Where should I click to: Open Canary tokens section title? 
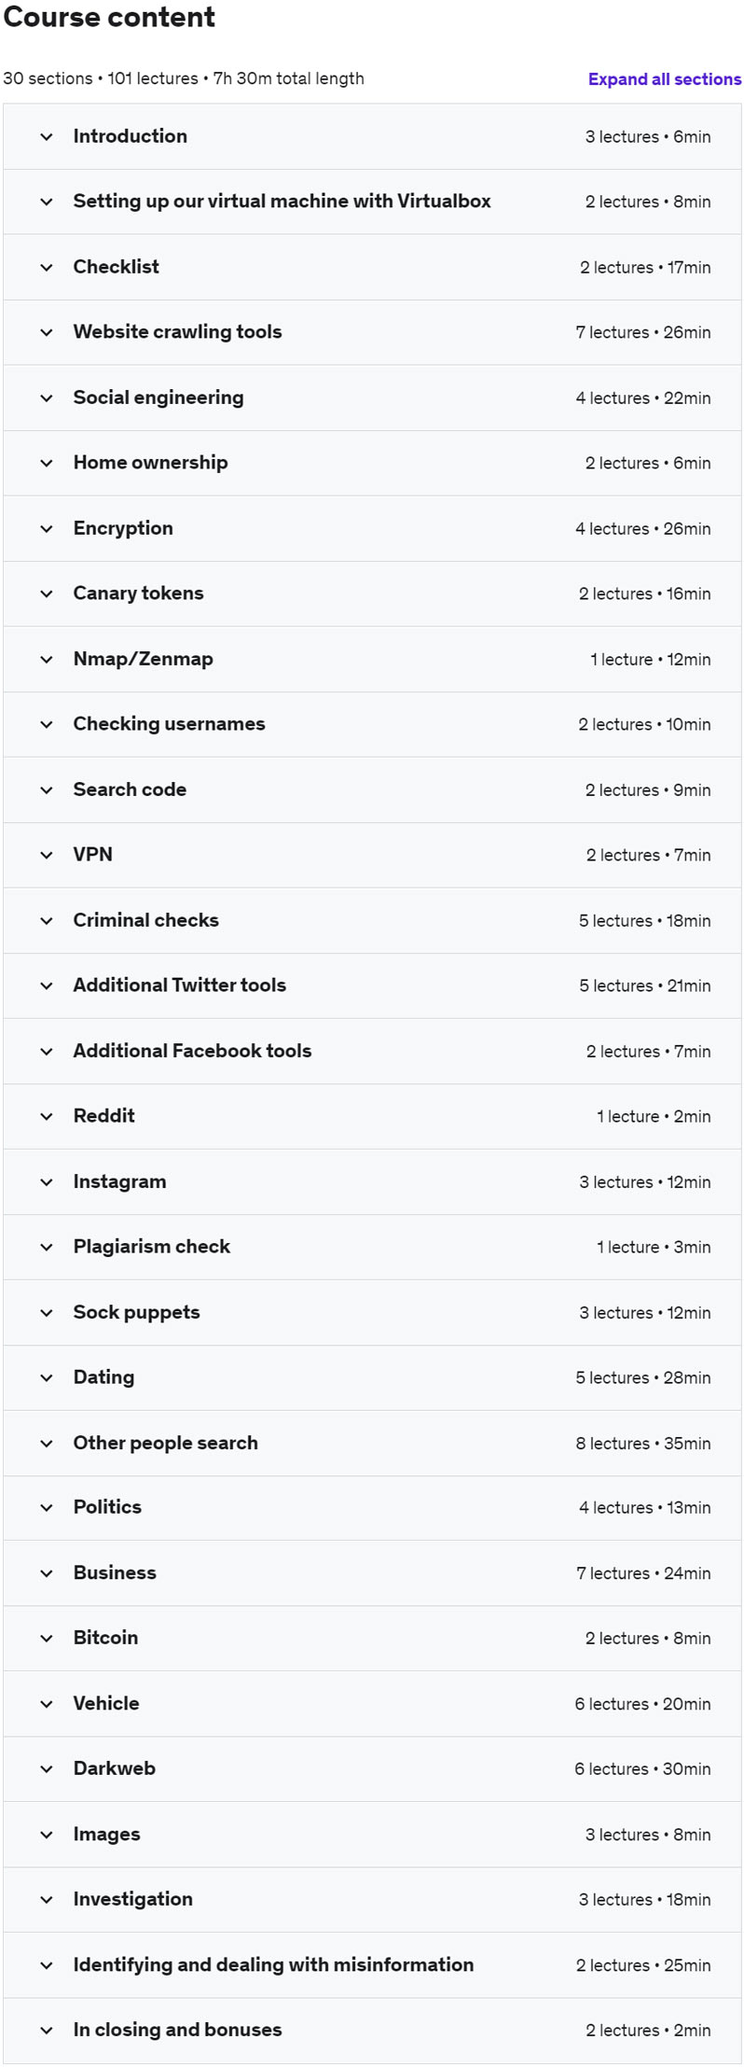138,594
